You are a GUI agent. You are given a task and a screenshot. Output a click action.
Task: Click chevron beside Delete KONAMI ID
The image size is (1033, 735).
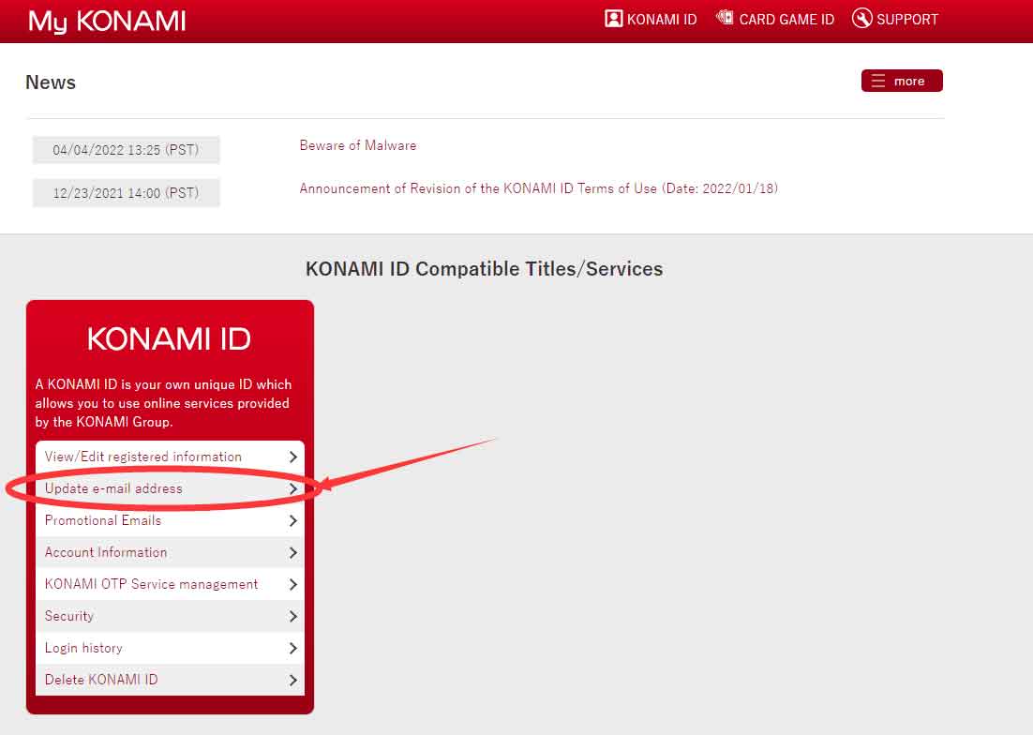click(293, 681)
